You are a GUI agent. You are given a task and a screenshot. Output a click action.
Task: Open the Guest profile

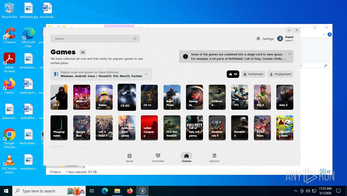click(285, 39)
